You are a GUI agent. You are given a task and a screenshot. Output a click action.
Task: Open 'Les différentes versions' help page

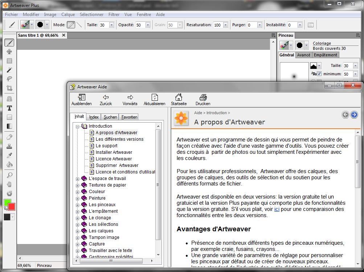pos(119,139)
